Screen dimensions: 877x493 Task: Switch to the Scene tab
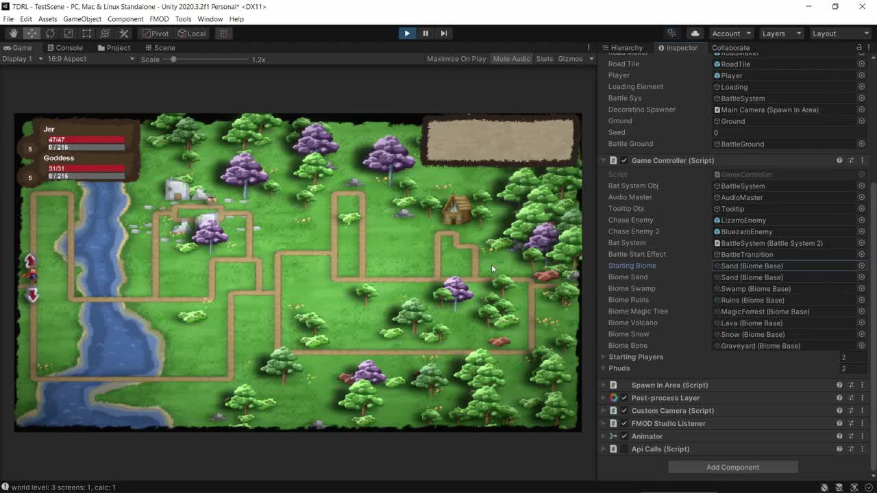click(x=159, y=48)
